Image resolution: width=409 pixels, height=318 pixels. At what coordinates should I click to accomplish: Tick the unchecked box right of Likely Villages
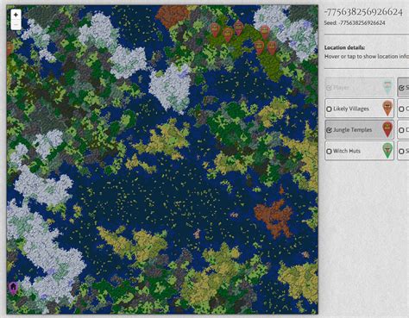401,109
